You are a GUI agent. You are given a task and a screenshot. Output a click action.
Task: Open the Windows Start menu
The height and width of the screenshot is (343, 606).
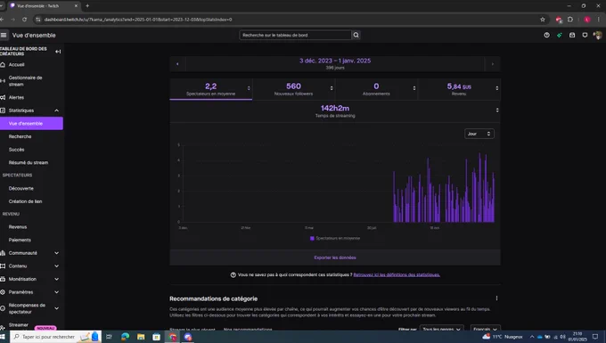tap(3, 337)
